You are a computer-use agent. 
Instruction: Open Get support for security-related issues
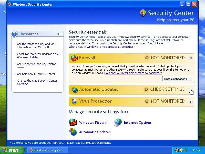pyautogui.click(x=37, y=66)
